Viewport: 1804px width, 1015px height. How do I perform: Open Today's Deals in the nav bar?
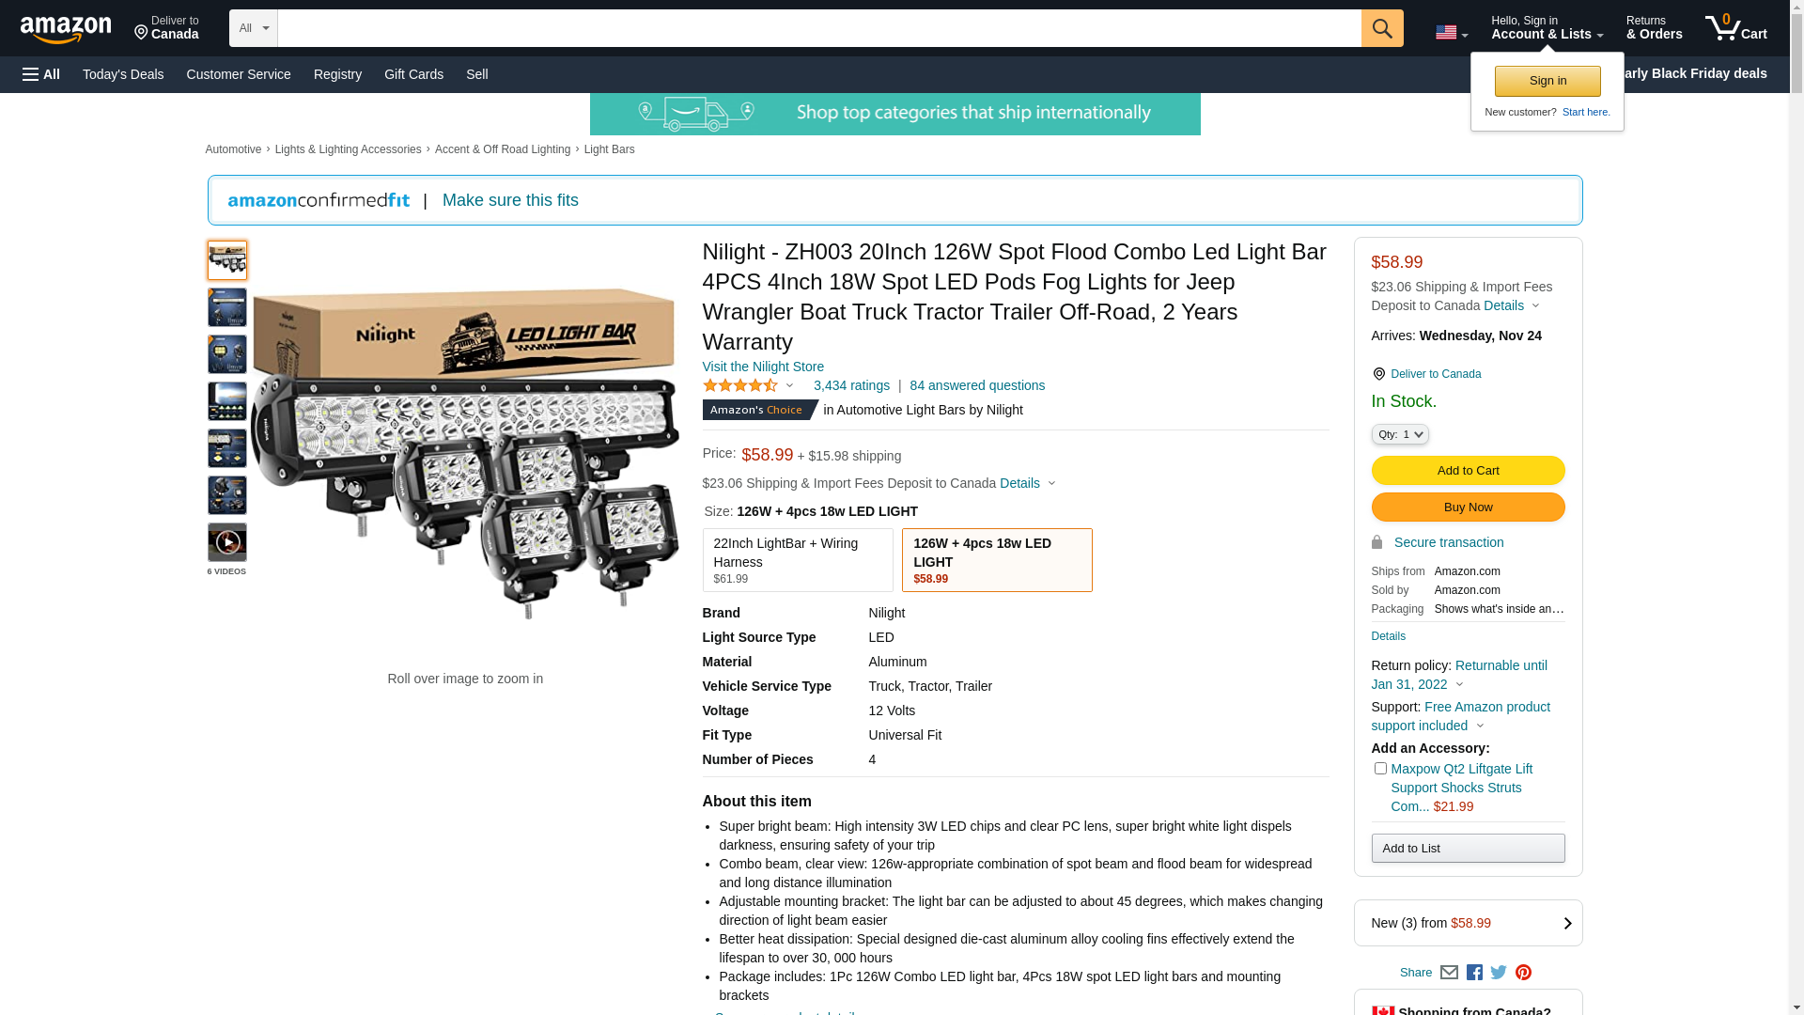(x=123, y=74)
